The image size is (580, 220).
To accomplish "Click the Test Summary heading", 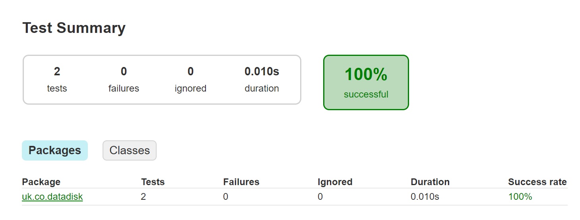I will click(x=74, y=28).
